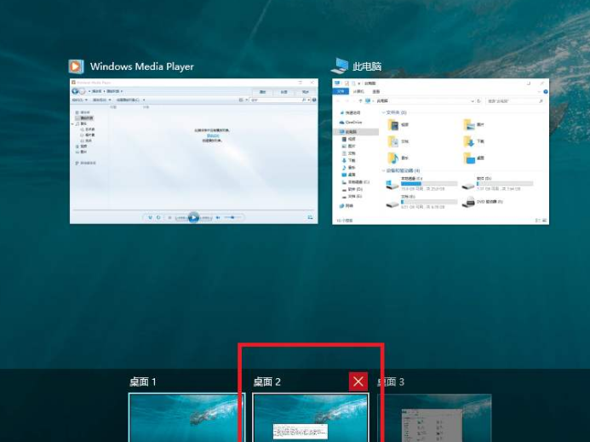Click the back arrow in Media Player
This screenshot has width=590, height=442.
point(76,91)
